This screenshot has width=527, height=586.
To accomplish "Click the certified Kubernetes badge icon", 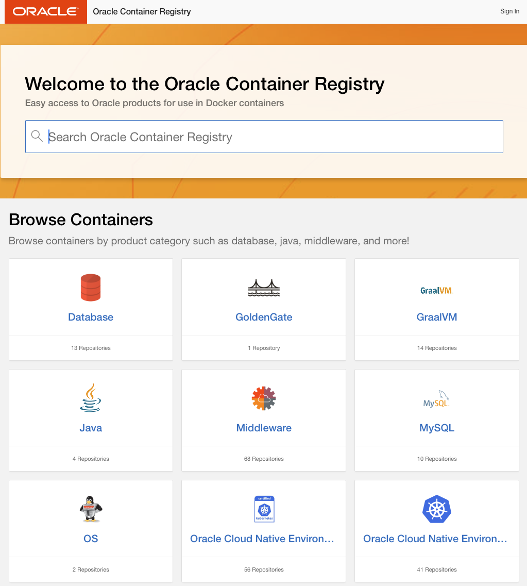I will [264, 509].
